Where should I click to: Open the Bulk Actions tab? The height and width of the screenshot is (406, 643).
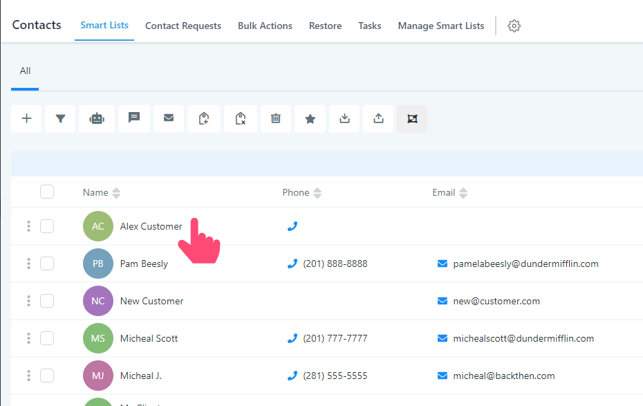(265, 26)
